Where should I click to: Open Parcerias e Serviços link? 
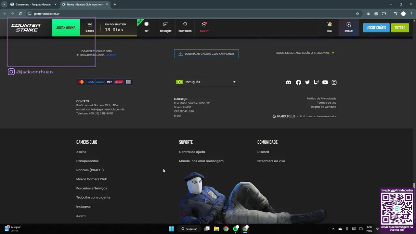pyautogui.click(x=92, y=188)
